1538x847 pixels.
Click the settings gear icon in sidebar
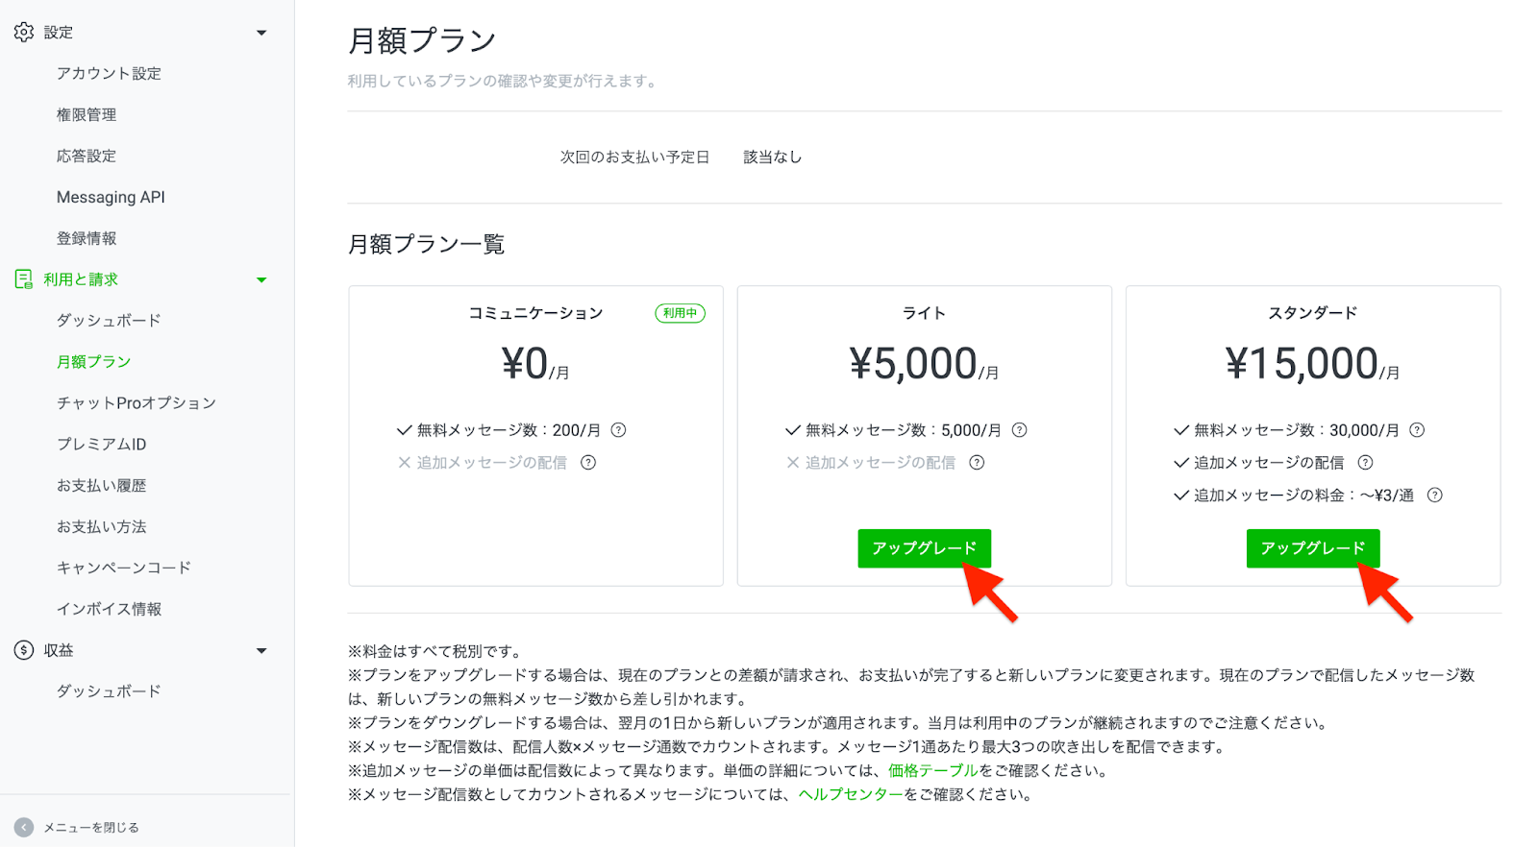coord(24,33)
